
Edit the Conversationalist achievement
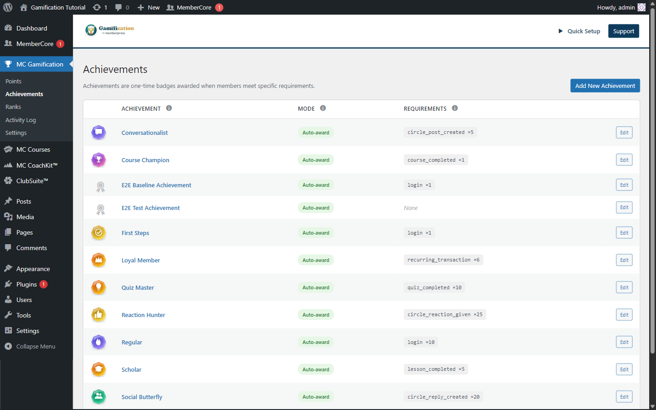click(x=624, y=133)
